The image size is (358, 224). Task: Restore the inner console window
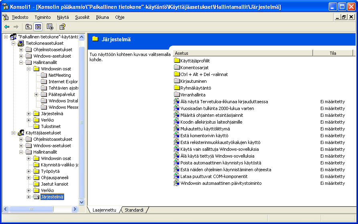pyautogui.click(x=344, y=17)
